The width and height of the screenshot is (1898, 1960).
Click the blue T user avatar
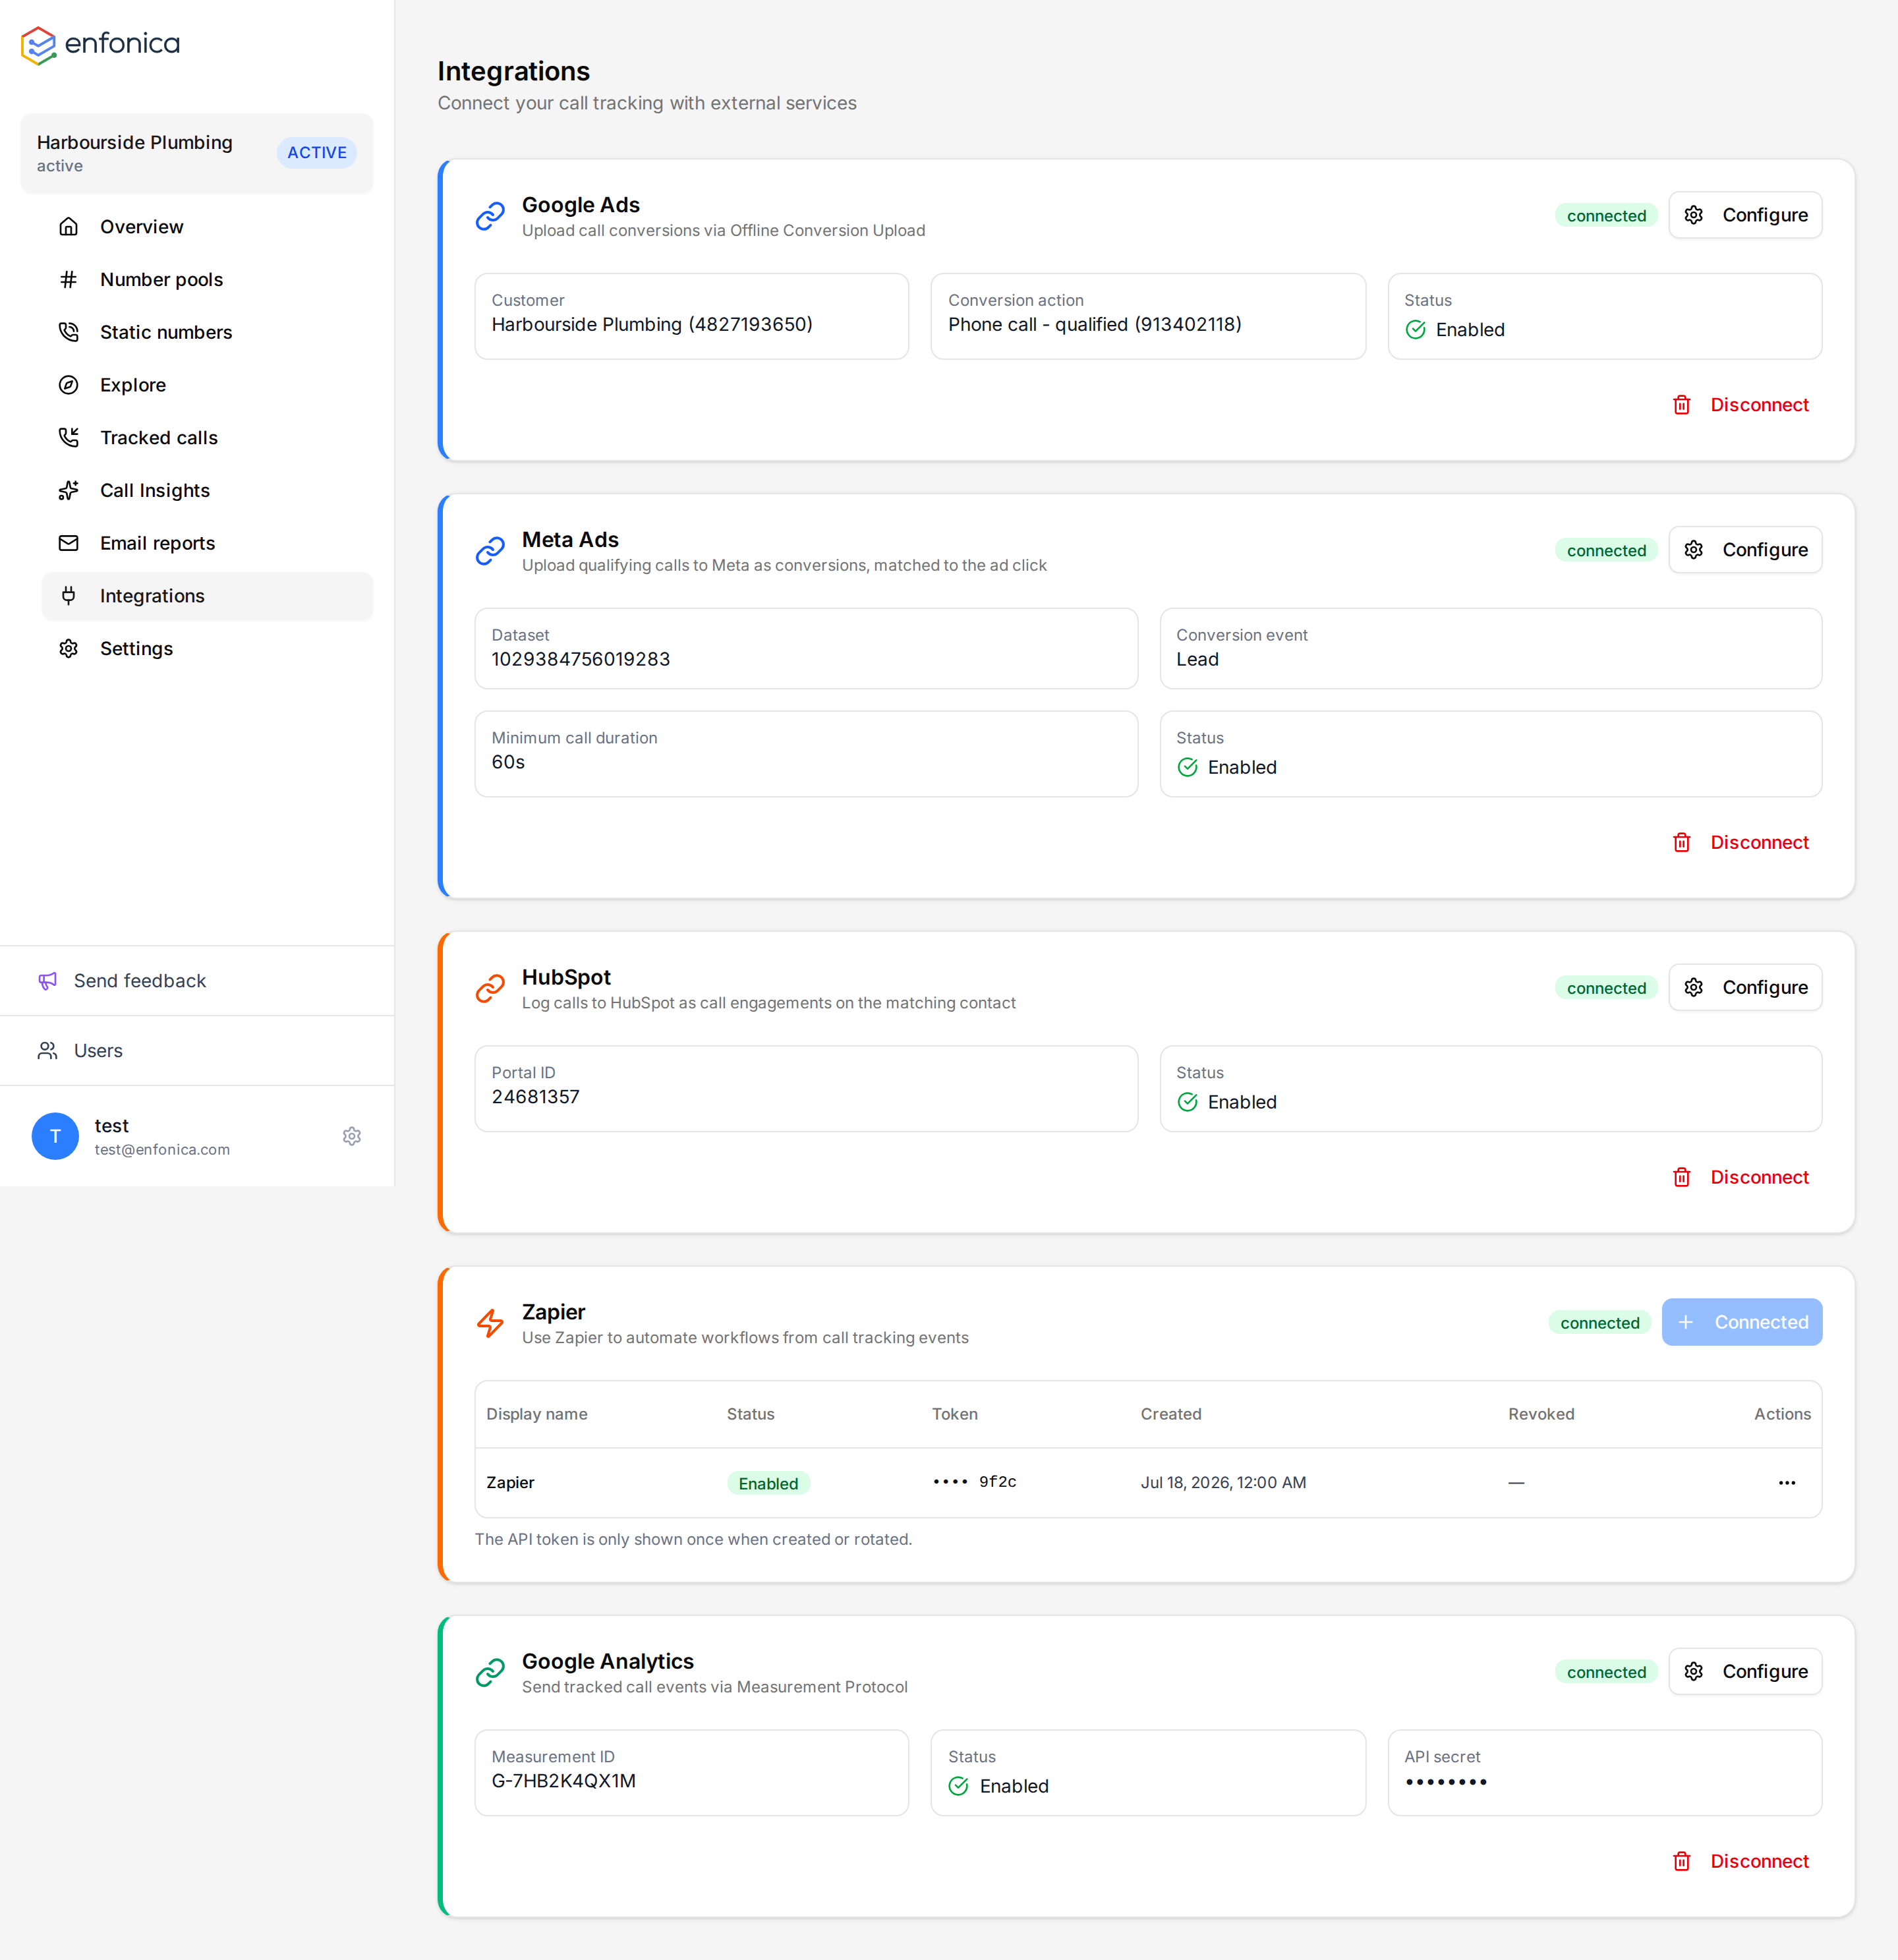(55, 1136)
